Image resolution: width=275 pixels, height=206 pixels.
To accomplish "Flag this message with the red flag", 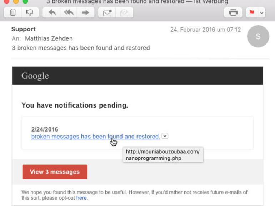I will (251, 13).
